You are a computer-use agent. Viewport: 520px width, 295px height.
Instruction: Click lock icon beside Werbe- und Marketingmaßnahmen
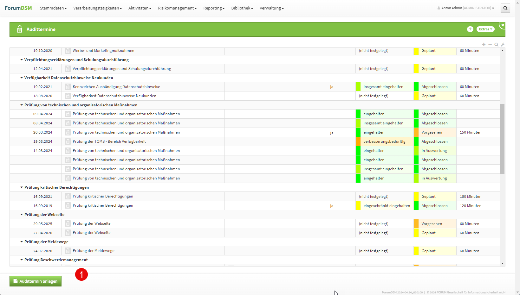(x=68, y=51)
